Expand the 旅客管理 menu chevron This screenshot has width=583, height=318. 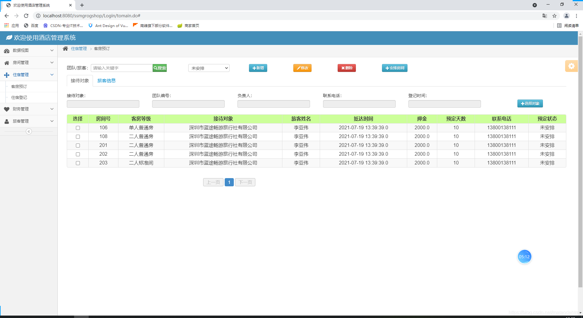[x=52, y=121]
